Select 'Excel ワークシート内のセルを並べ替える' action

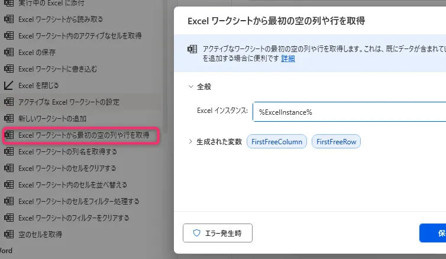(72, 184)
